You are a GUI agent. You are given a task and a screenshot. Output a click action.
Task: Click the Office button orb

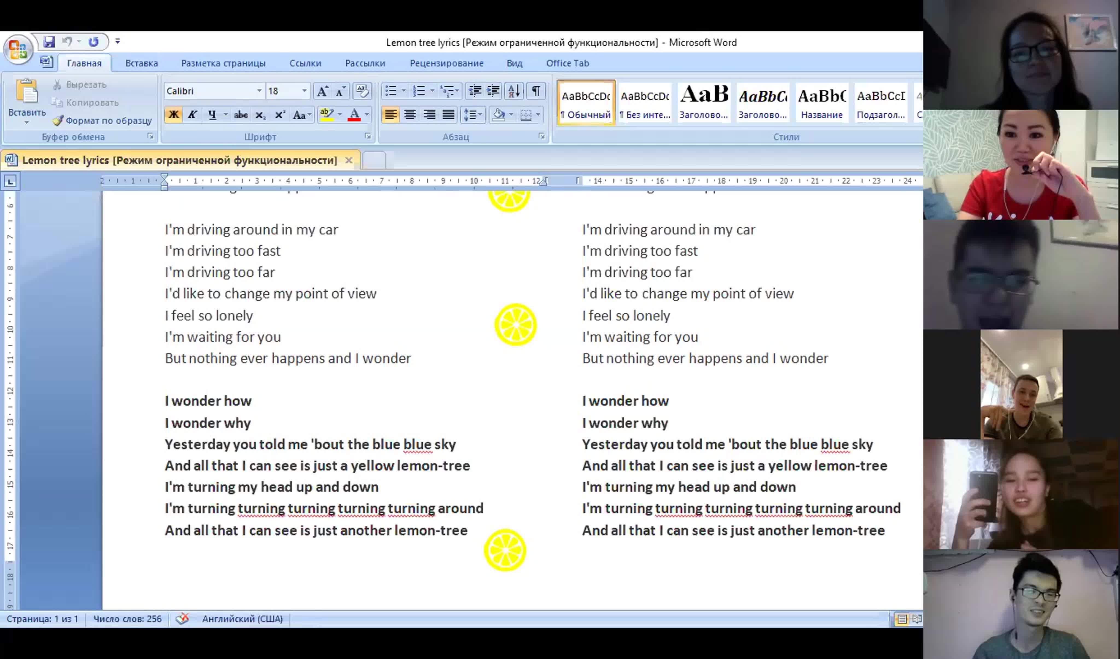click(x=18, y=49)
